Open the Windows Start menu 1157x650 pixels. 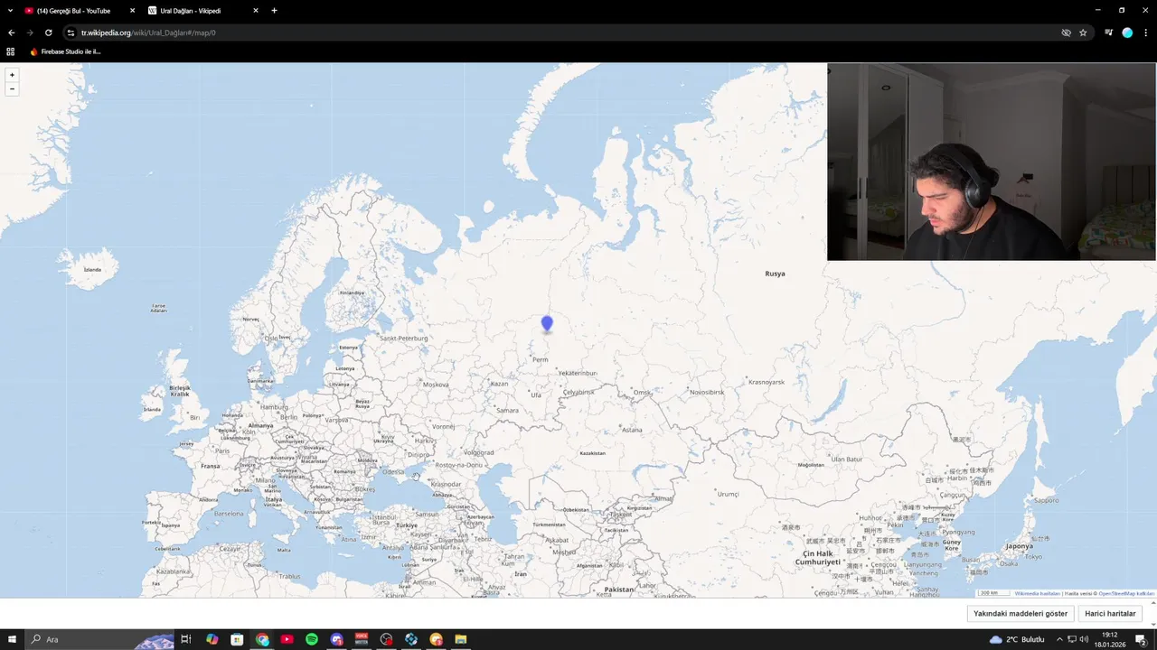12,639
